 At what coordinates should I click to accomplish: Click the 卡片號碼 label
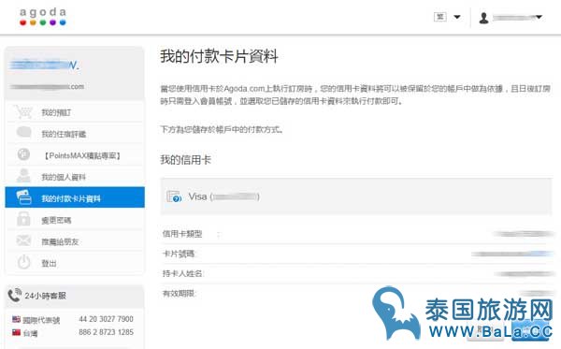click(x=179, y=254)
